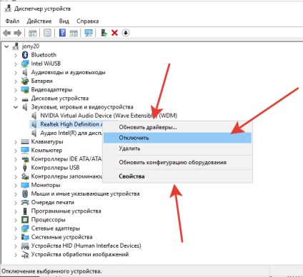Open the blue question mark help icon
Screen dimensions: 303x277
(x=62, y=33)
